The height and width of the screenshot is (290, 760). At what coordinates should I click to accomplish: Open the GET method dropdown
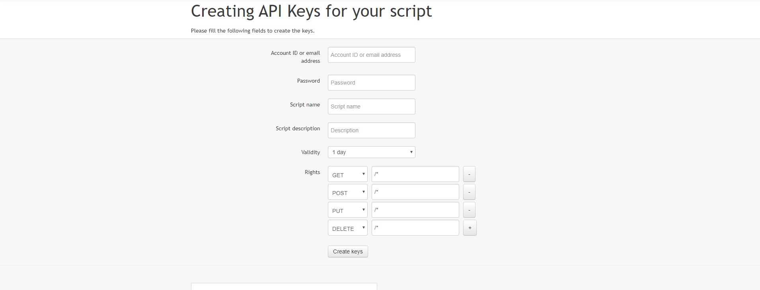(x=347, y=174)
